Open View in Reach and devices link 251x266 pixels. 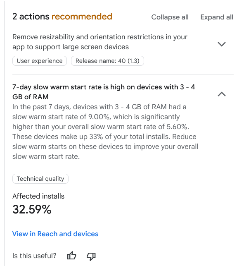click(x=55, y=234)
